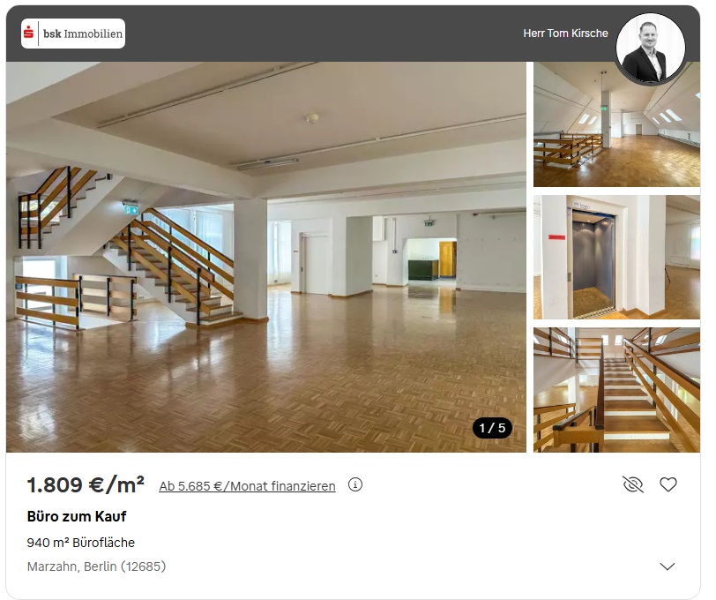Viewport: 716px width, 600px height.
Task: Hide this listing with the crossed-eye icon
Action: pos(633,484)
